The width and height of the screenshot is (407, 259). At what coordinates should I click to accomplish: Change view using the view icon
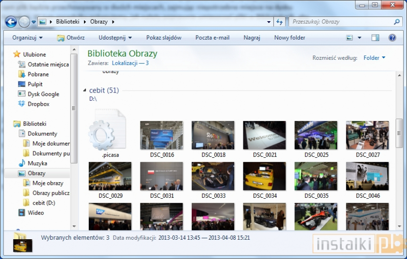click(x=350, y=38)
